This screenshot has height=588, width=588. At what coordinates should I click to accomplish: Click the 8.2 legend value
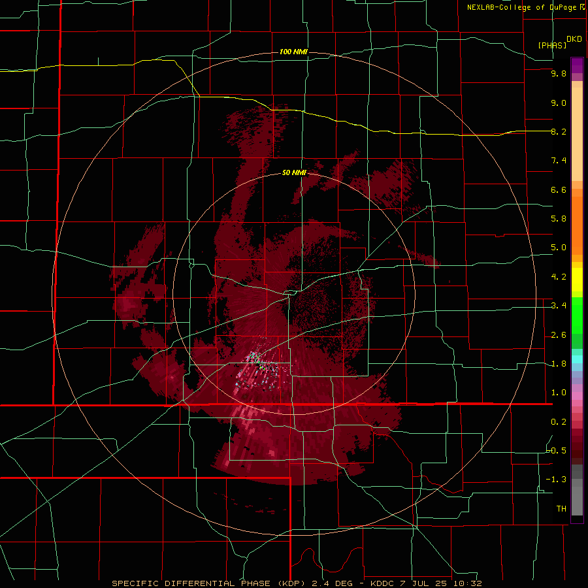point(559,131)
